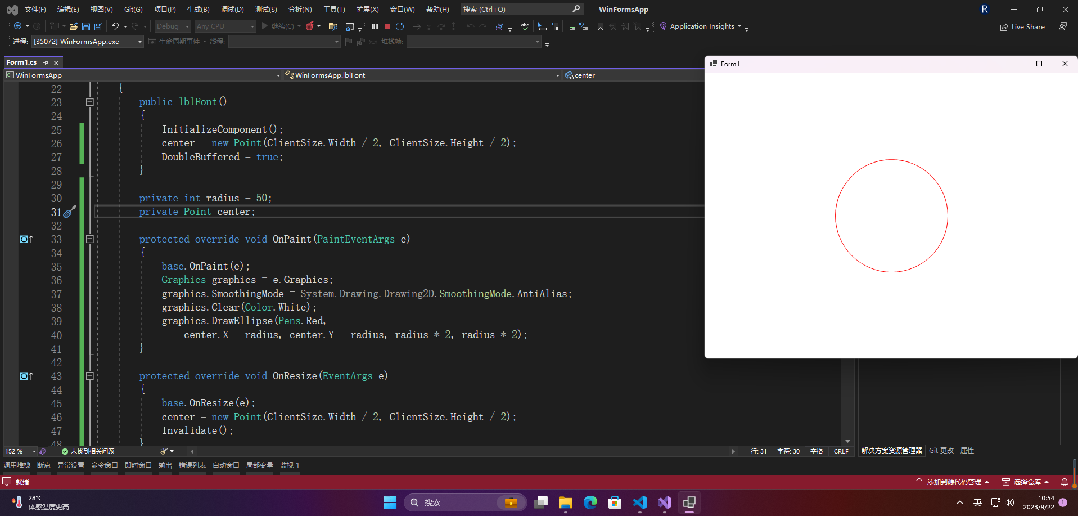
Task: Restart the debug session
Action: [x=400, y=26]
